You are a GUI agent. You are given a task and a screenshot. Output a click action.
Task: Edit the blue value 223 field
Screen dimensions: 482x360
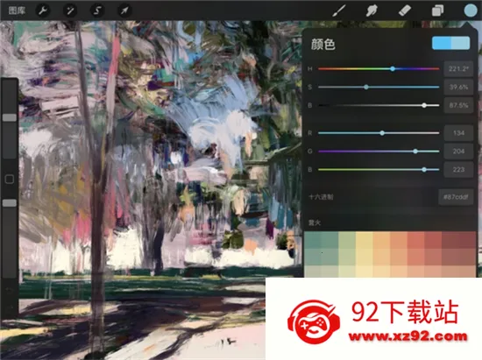tap(458, 170)
